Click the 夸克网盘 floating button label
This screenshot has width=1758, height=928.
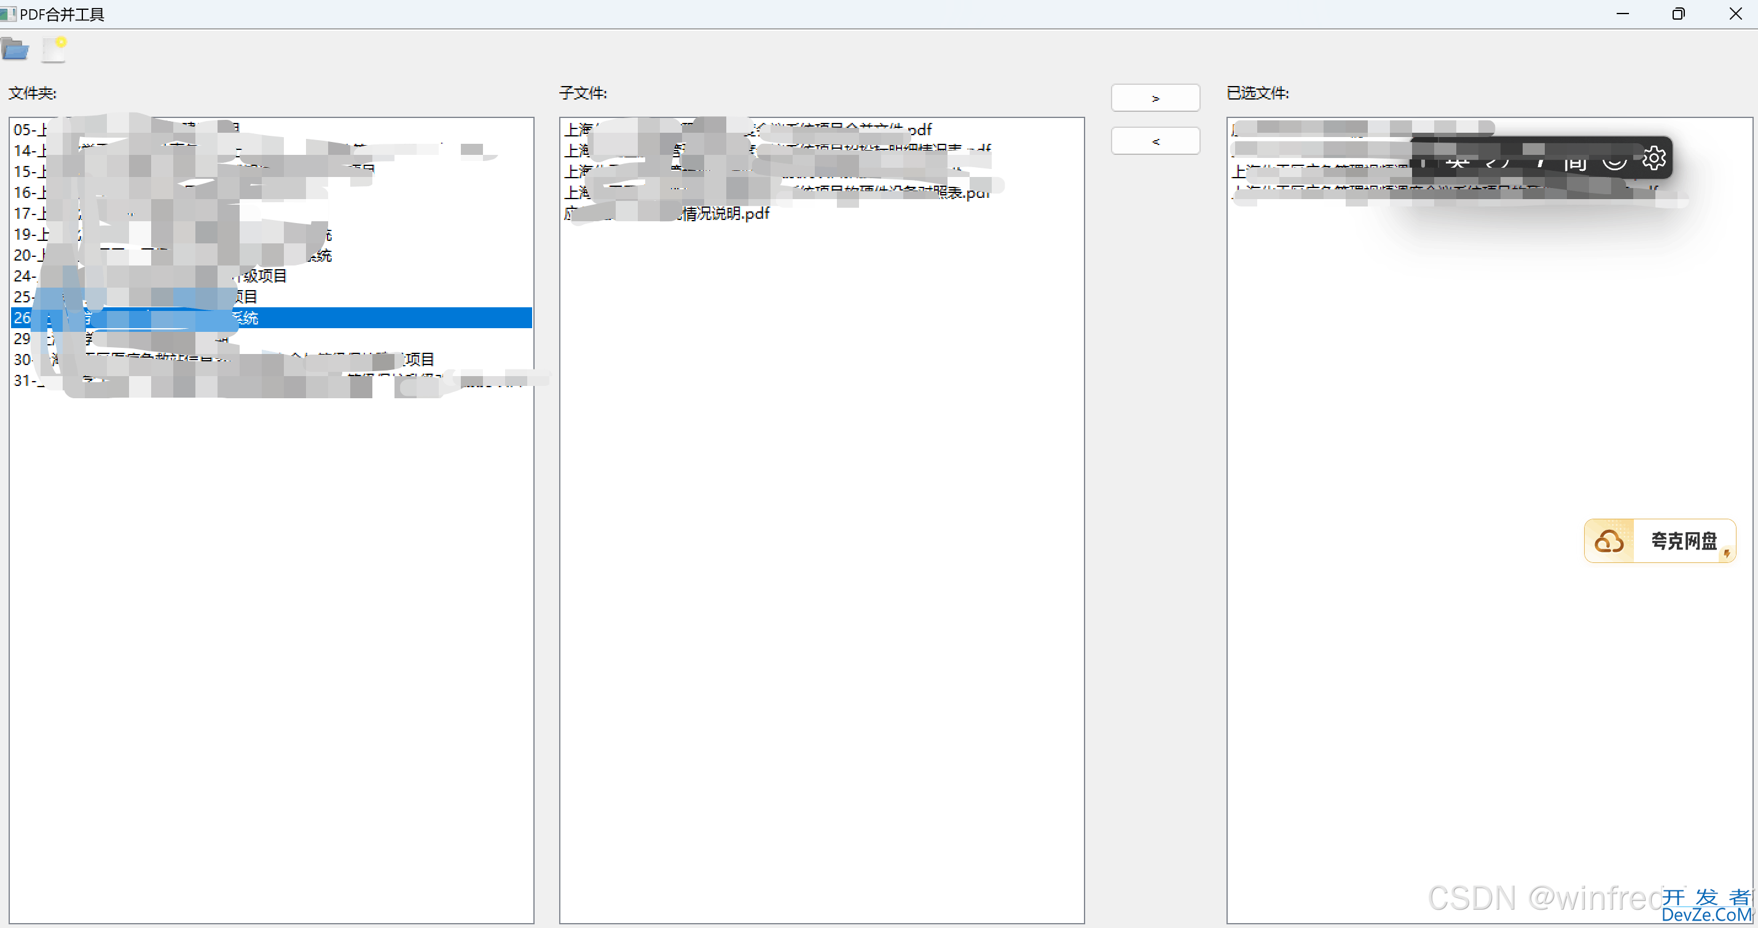click(1683, 542)
